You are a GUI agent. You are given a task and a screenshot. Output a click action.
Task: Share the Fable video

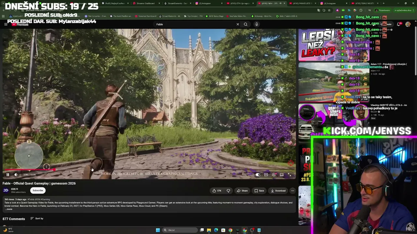[x=242, y=191]
